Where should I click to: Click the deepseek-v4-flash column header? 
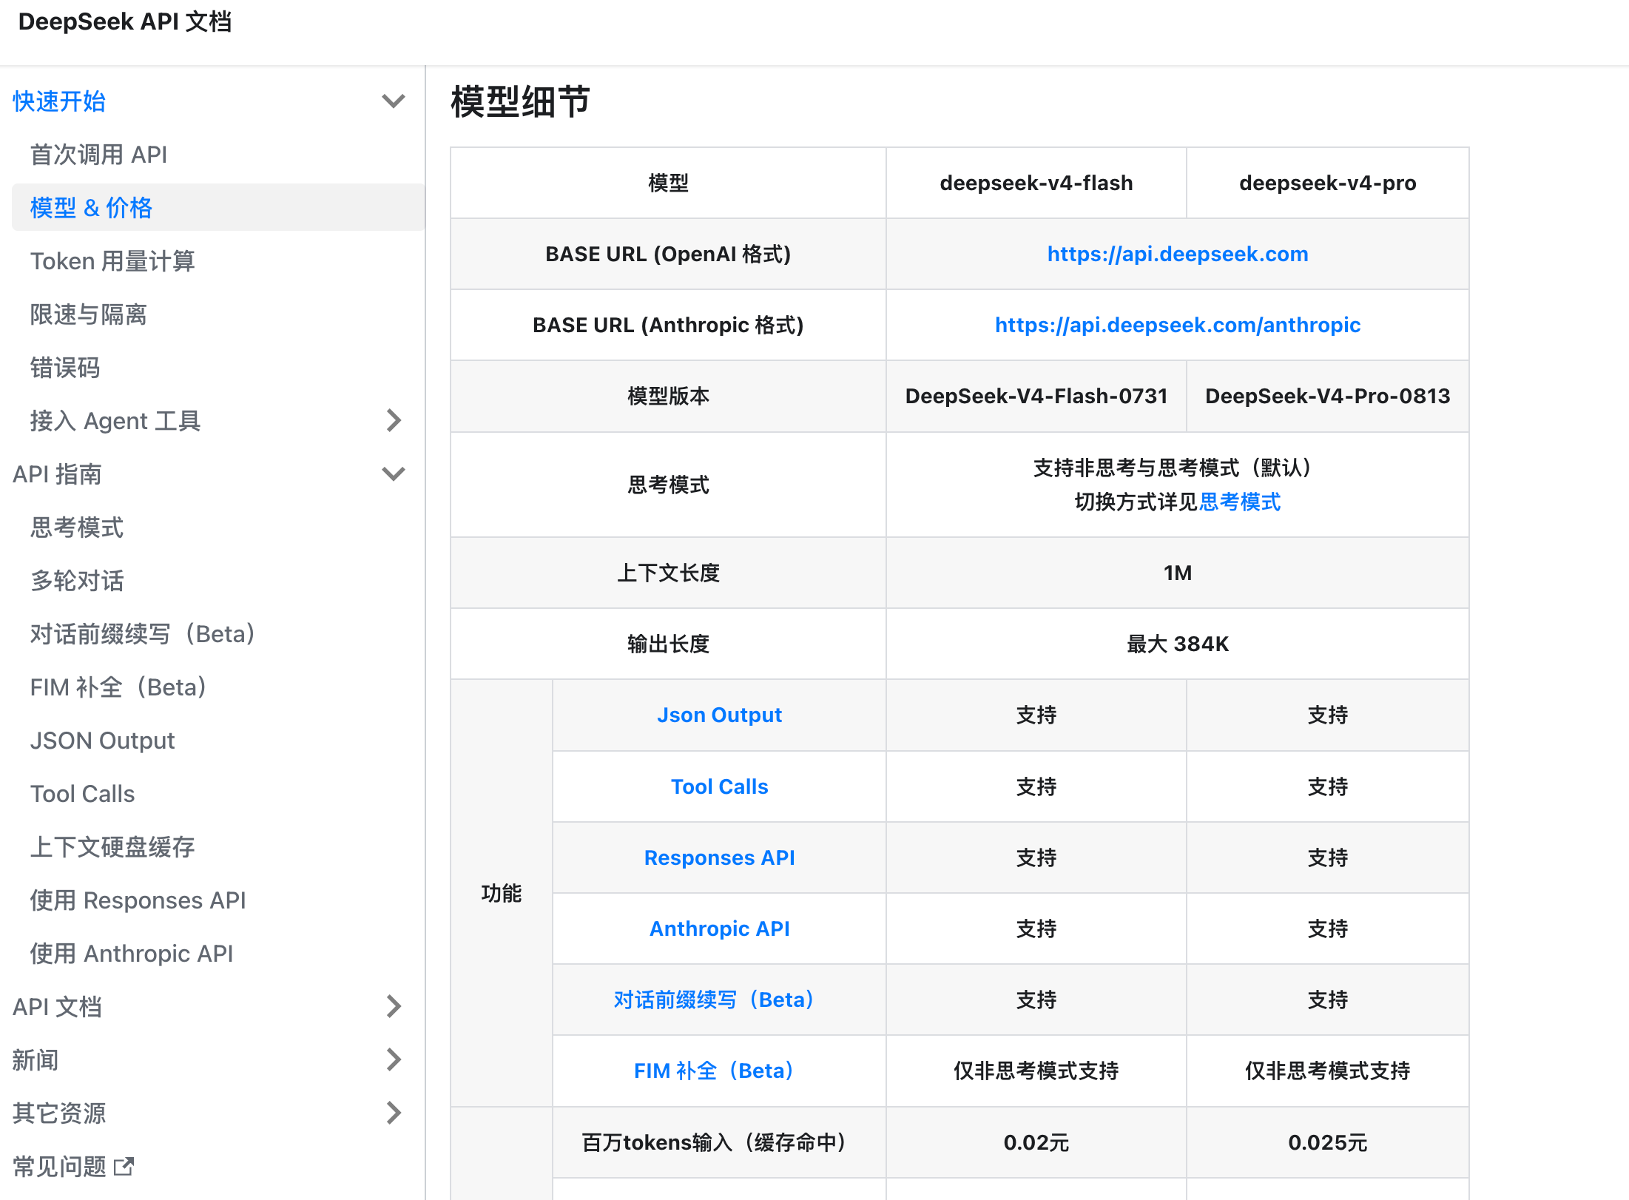click(1036, 183)
